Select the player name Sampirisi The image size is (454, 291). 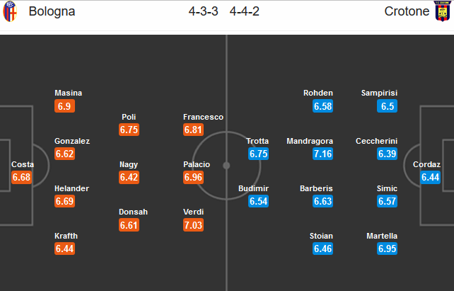click(379, 93)
